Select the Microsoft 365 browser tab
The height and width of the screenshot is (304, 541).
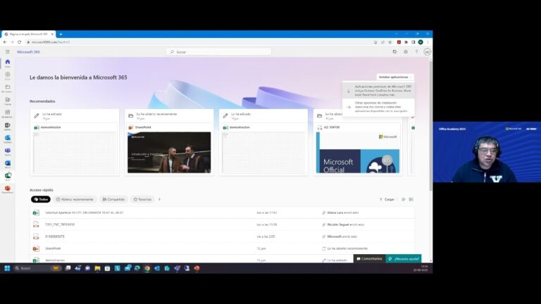click(28, 34)
